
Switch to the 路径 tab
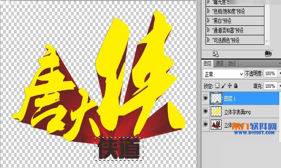coord(232,63)
